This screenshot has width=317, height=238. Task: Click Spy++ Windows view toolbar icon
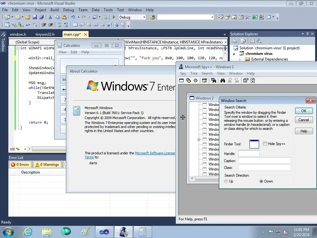181,81
